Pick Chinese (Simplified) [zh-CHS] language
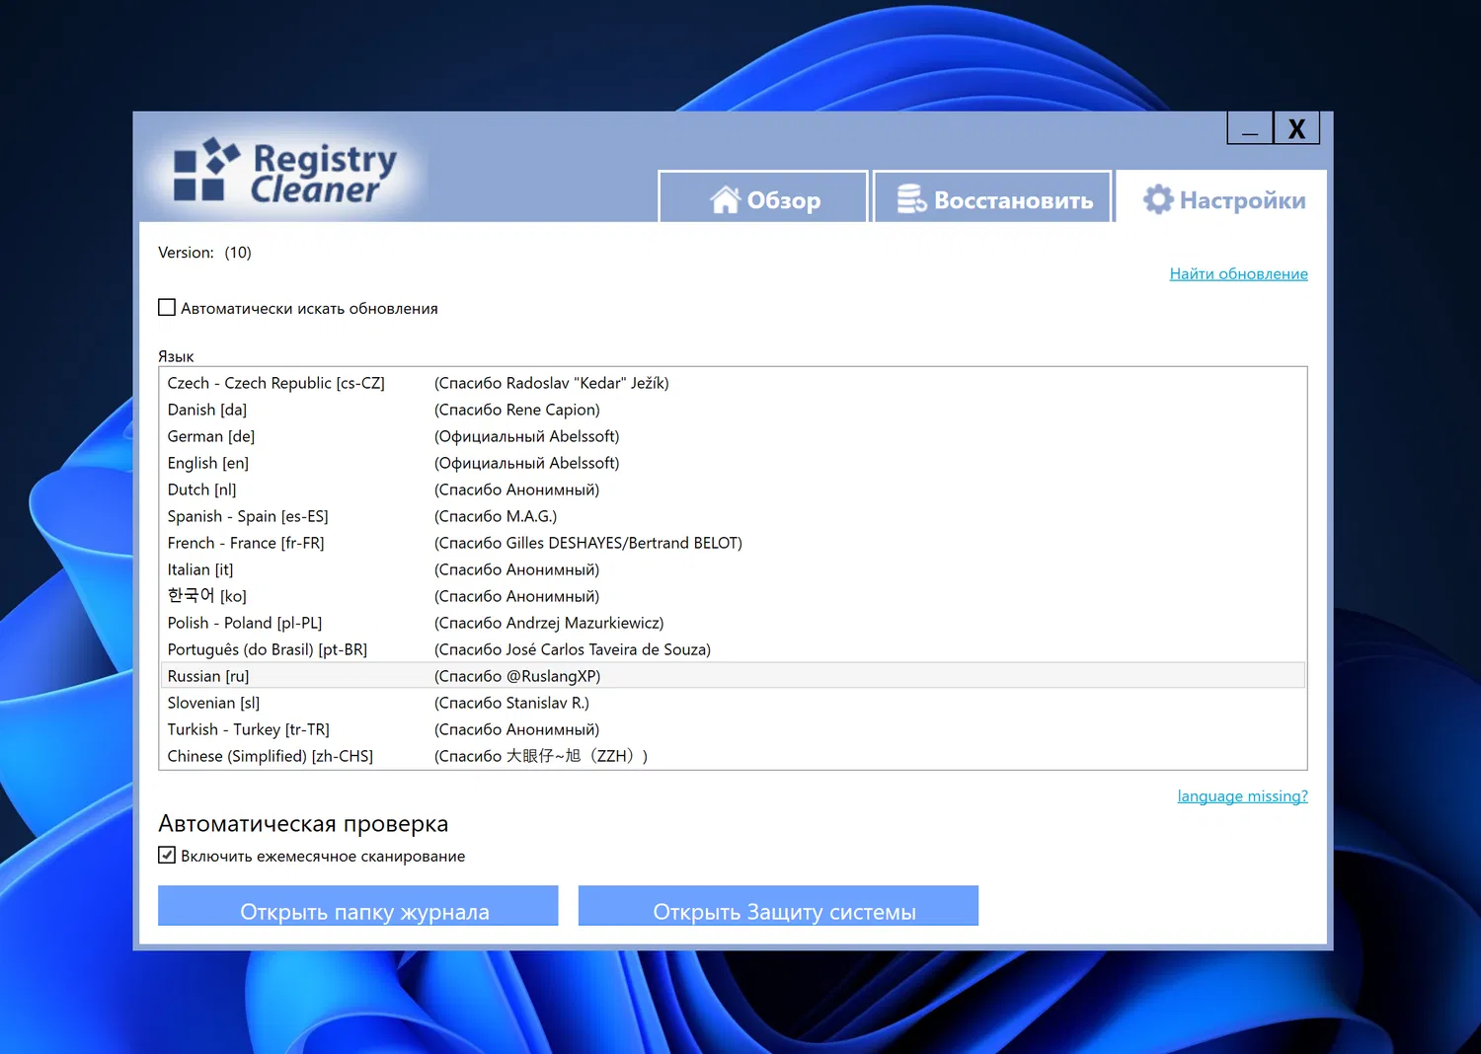The height and width of the screenshot is (1054, 1481). 733,756
